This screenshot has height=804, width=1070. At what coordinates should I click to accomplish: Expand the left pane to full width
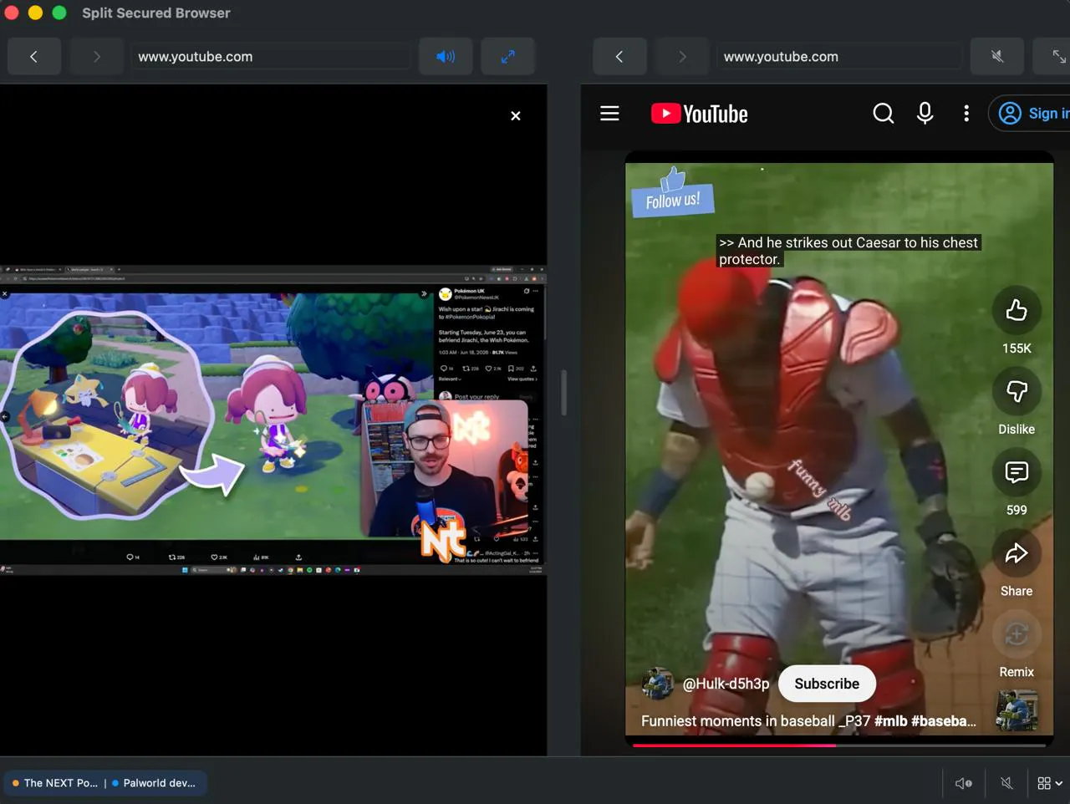507,57
